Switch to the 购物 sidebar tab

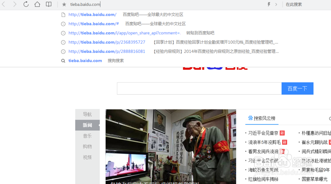[87, 147]
